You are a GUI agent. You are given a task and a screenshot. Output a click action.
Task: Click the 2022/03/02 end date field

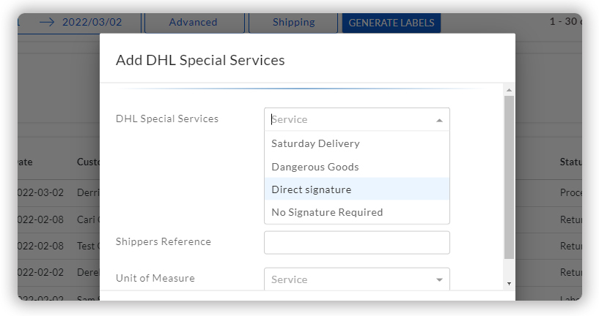[x=92, y=22]
